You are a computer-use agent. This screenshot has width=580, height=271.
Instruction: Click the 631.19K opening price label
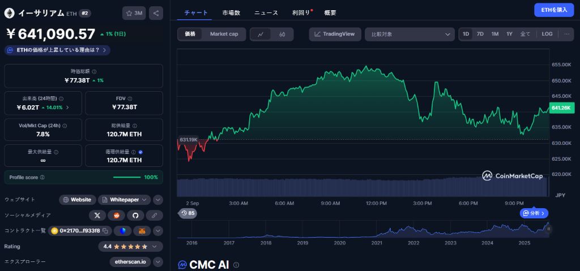188,139
